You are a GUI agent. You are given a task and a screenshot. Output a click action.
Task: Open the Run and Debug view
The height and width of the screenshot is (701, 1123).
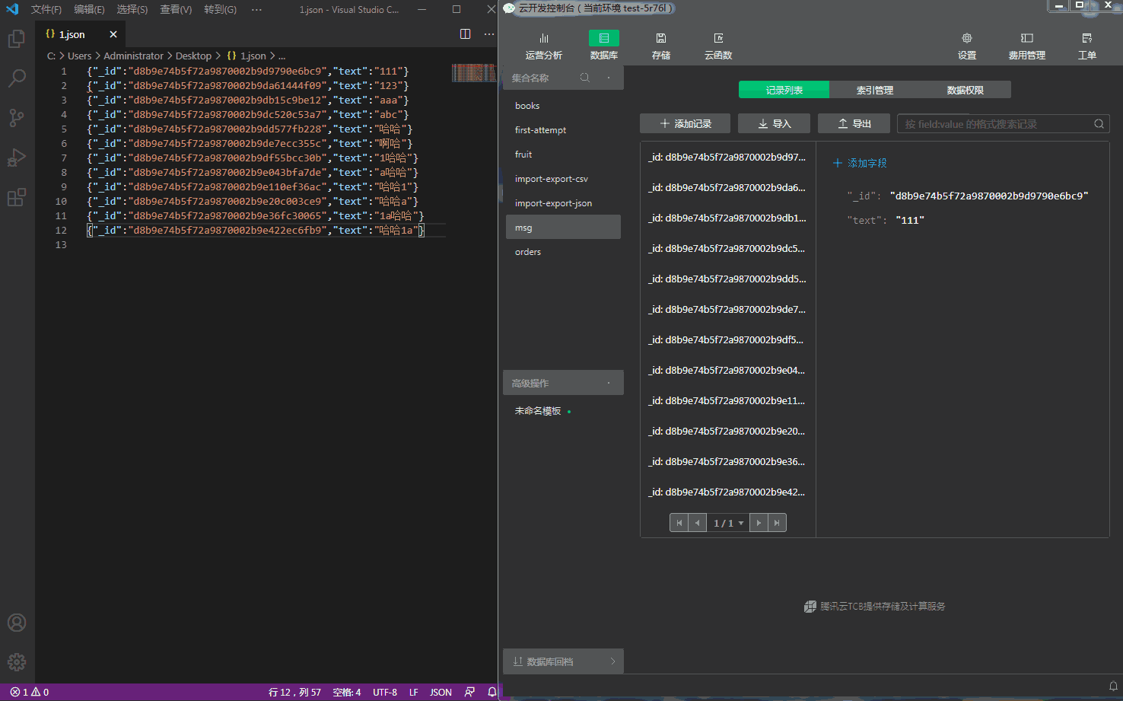pyautogui.click(x=17, y=158)
